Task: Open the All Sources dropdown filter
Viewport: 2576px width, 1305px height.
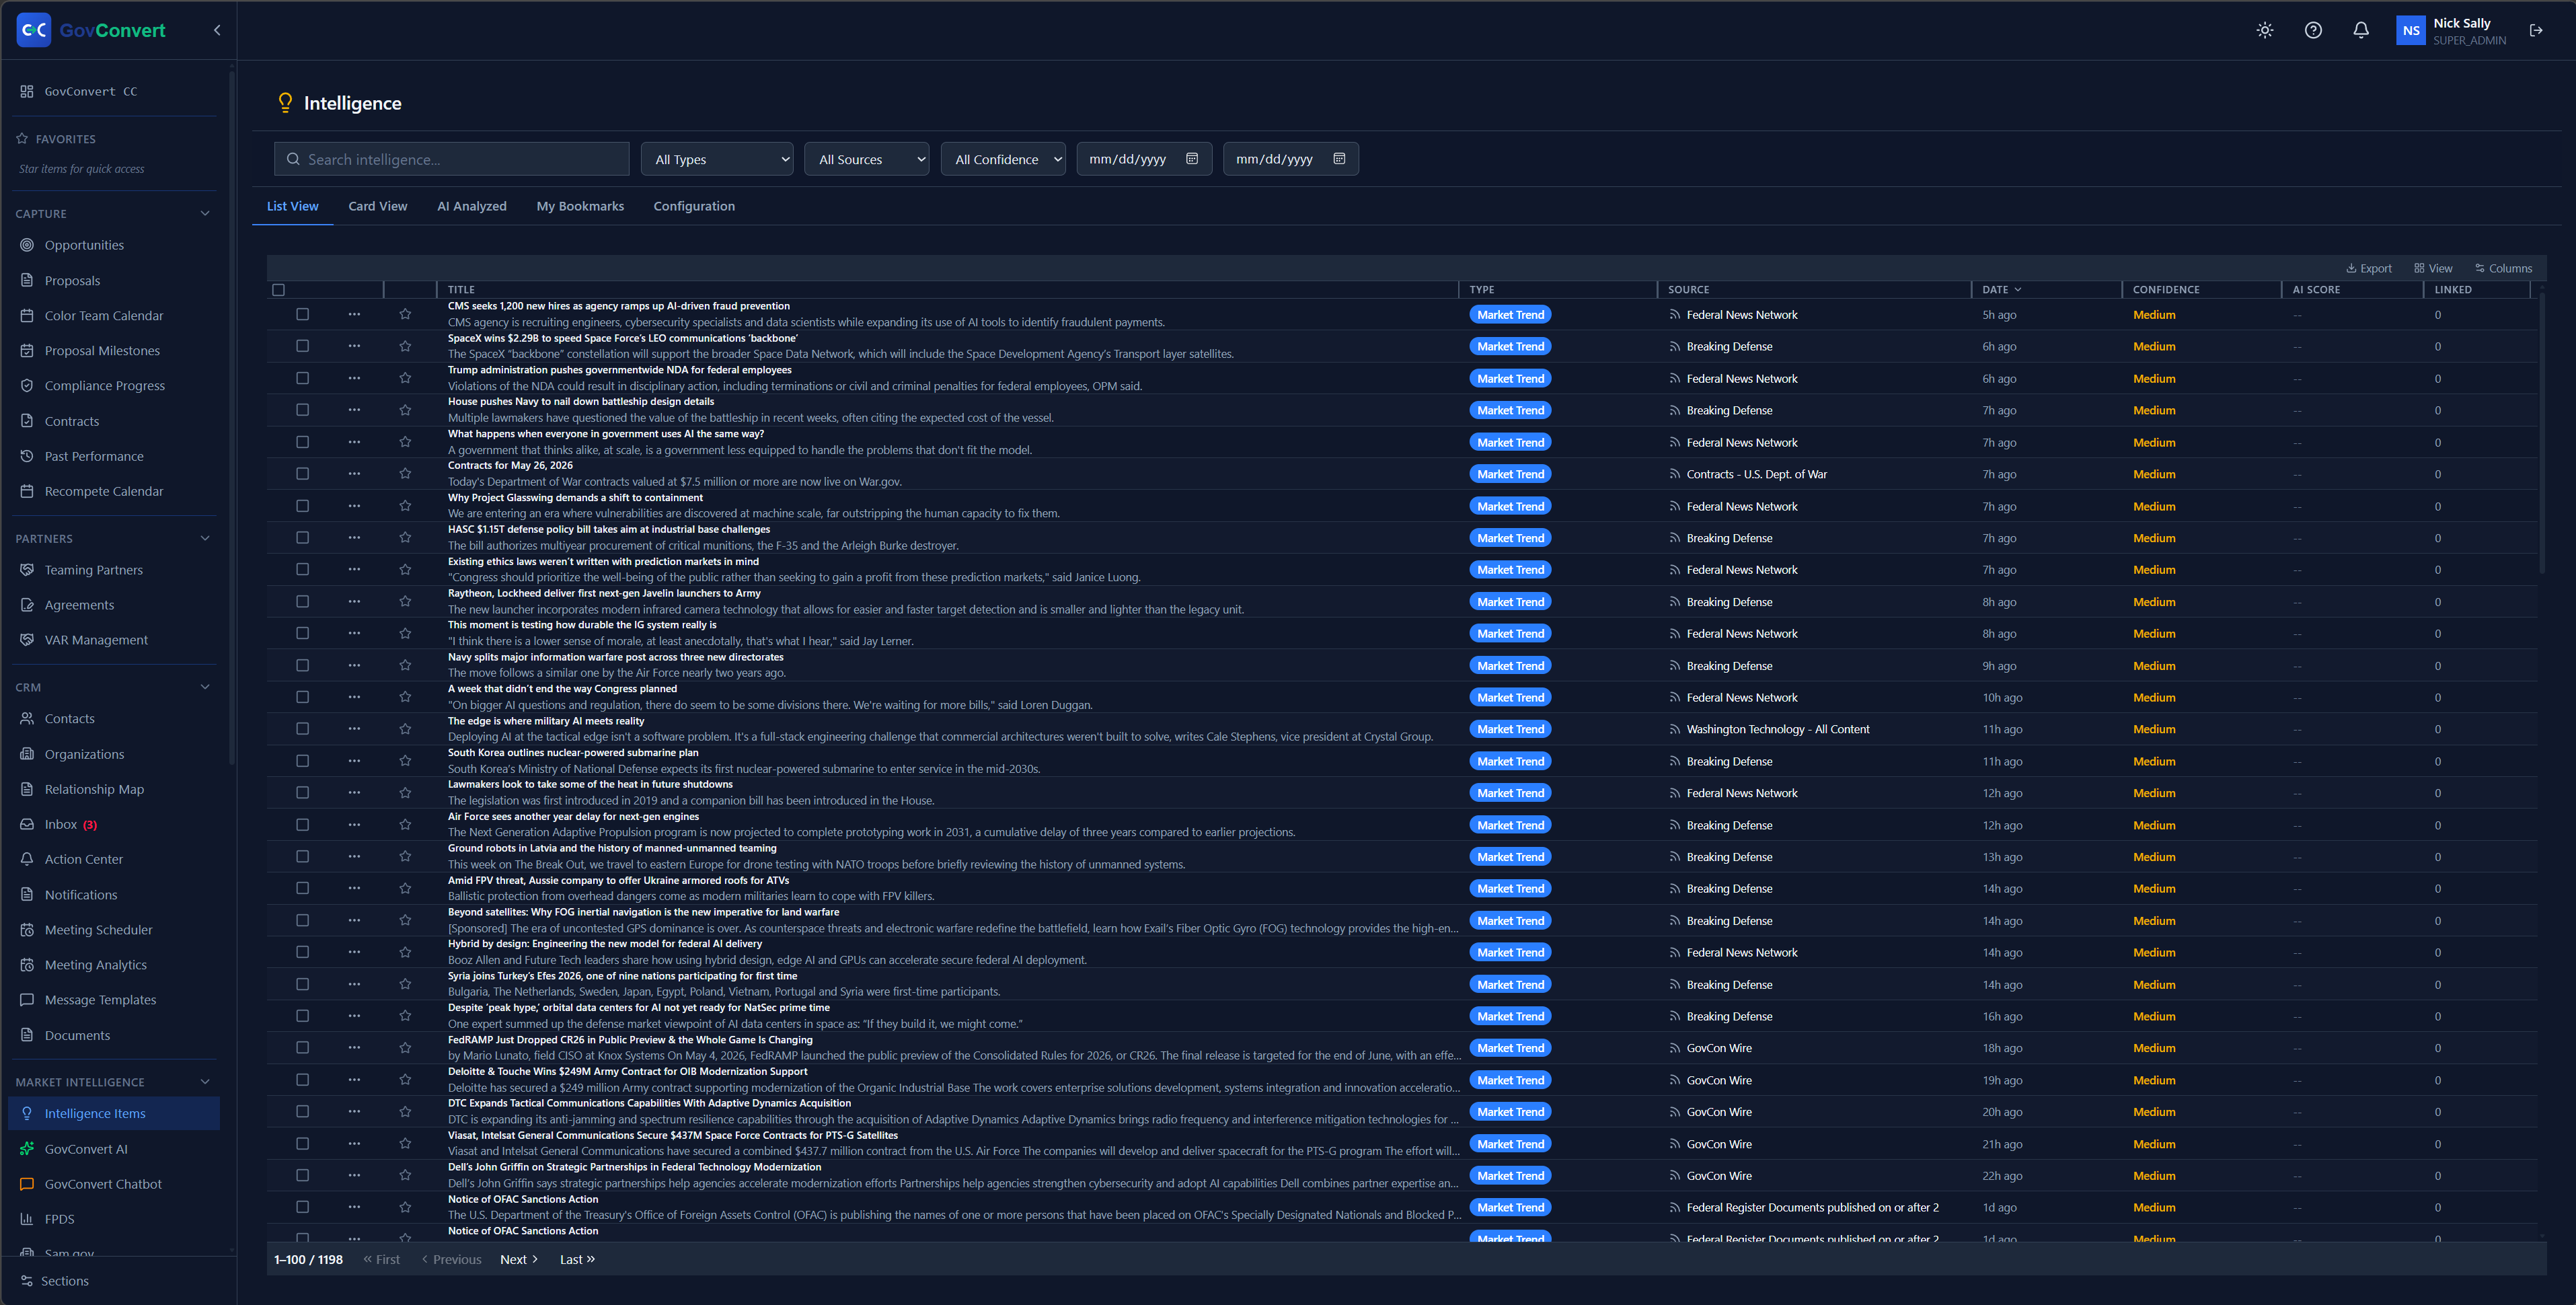Action: click(867, 159)
